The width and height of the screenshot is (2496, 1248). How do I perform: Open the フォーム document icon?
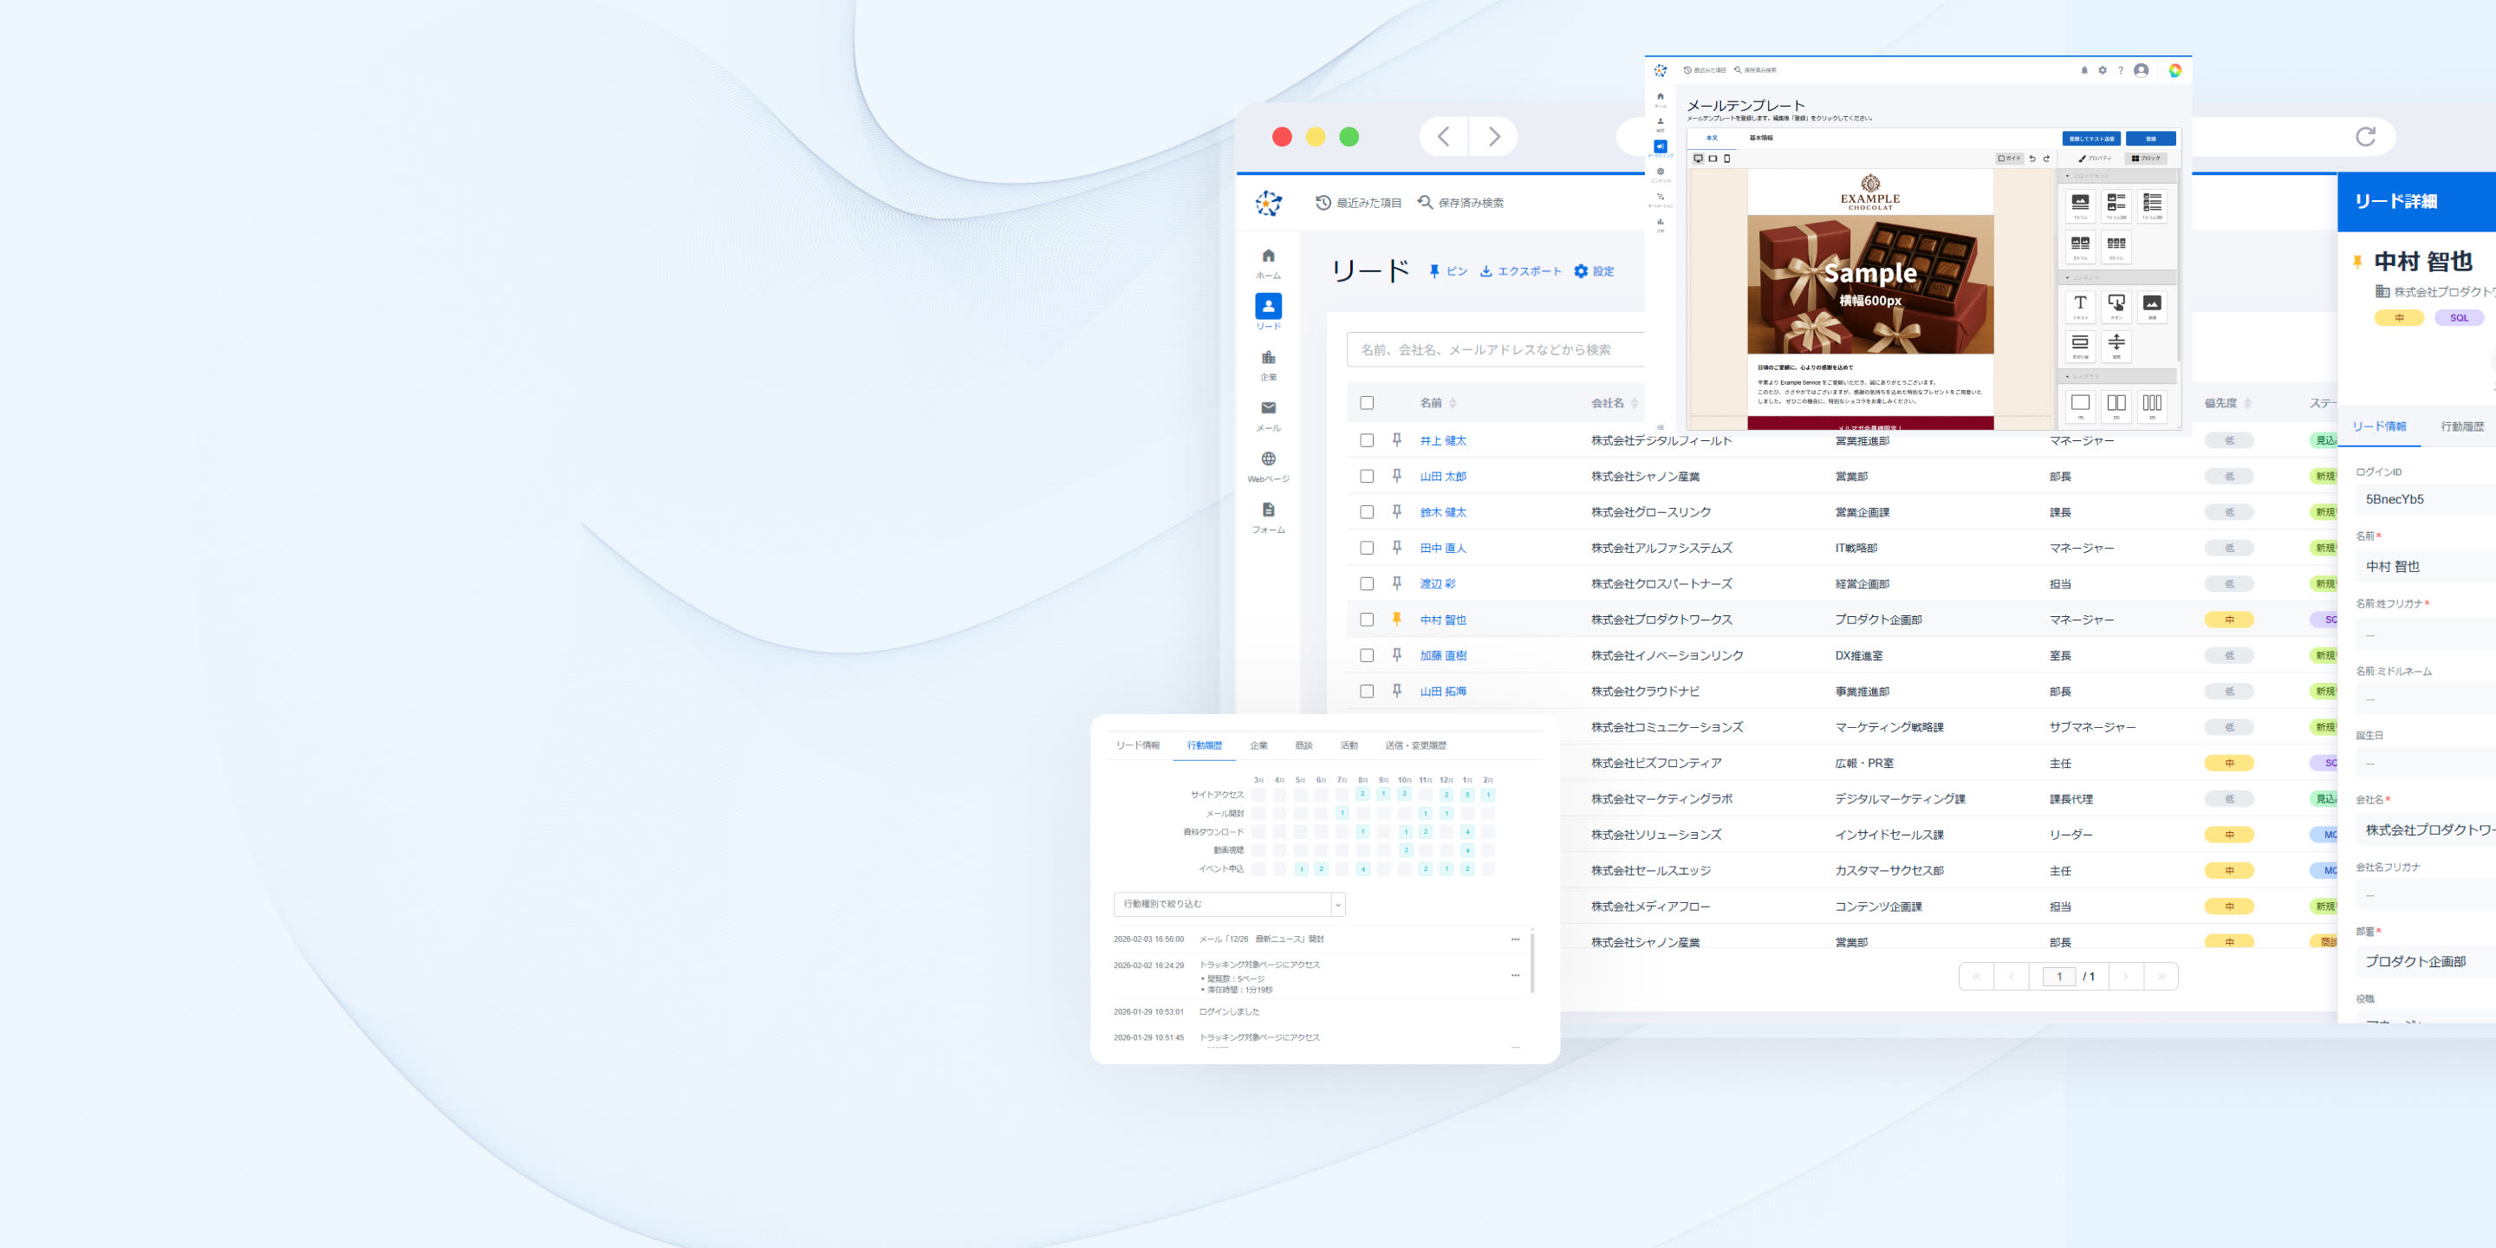tap(1267, 510)
